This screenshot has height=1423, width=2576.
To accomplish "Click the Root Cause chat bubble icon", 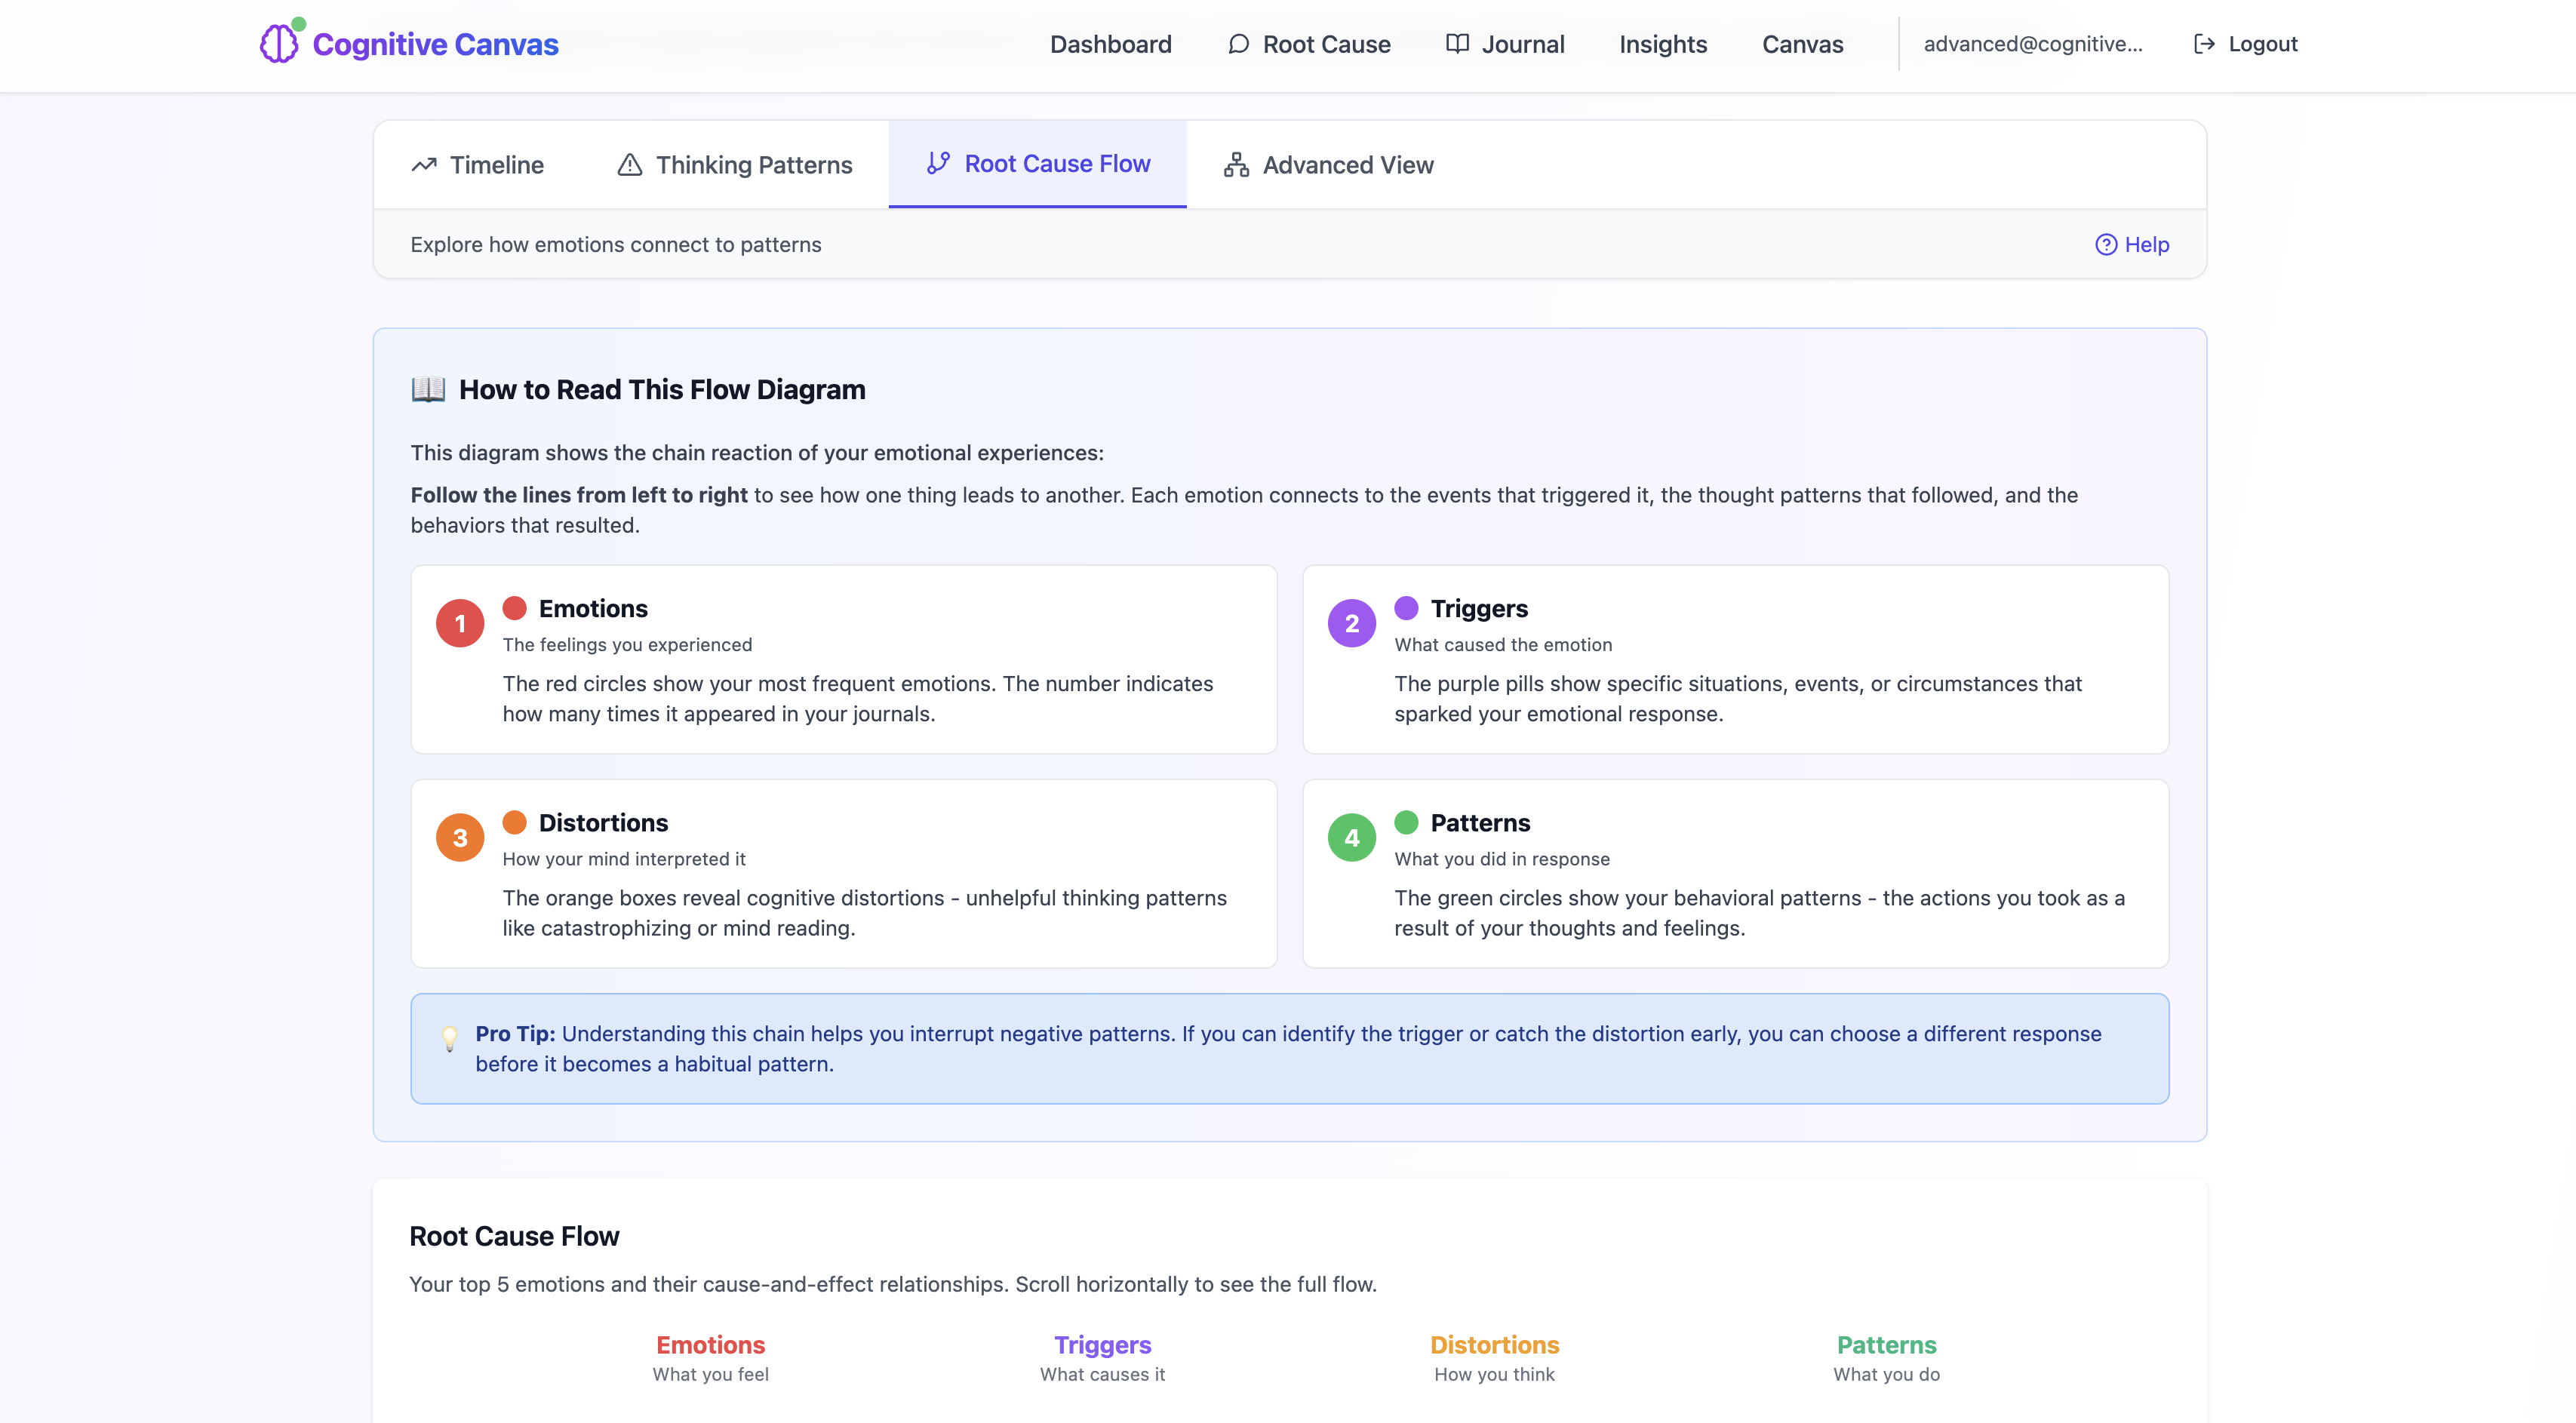I will (x=1238, y=44).
